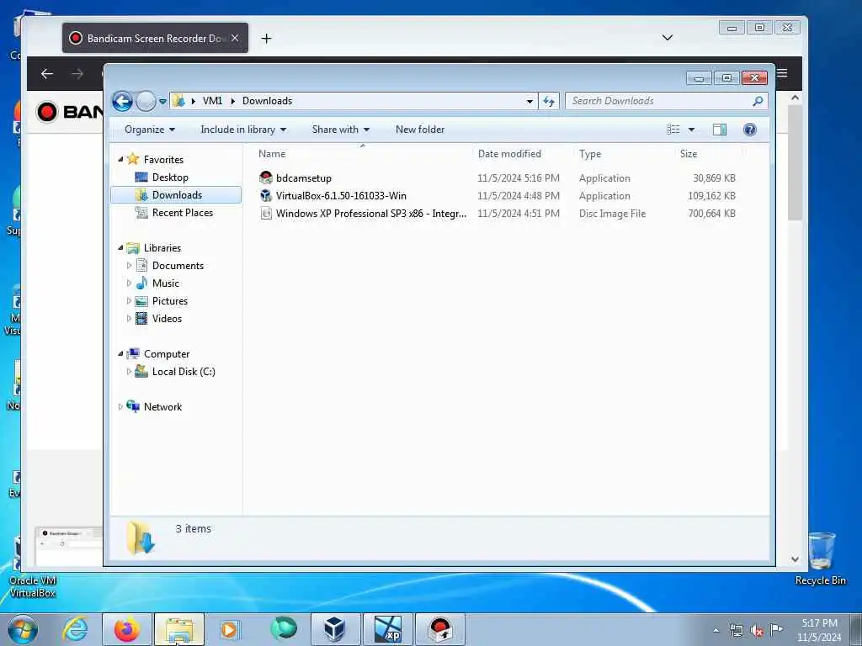Select Local Disk (C:) in navigation pane
The image size is (862, 646).
click(184, 371)
